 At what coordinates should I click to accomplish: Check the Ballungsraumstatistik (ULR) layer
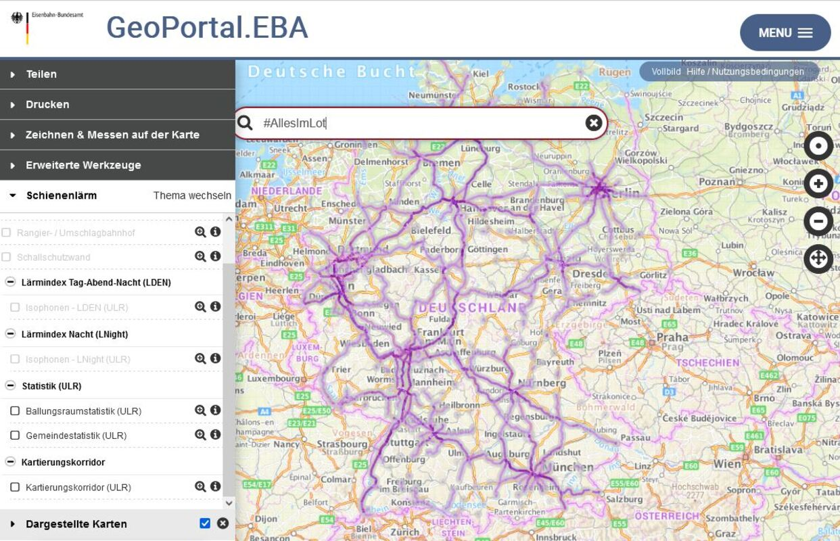(15, 411)
